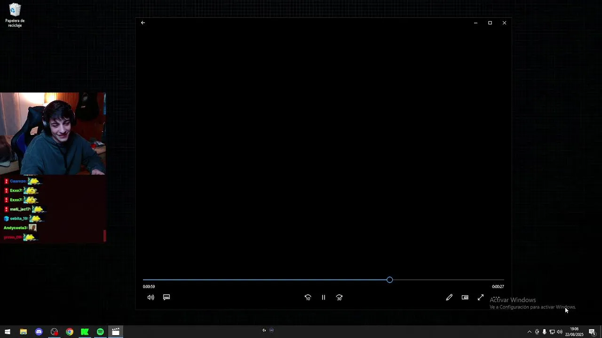The image size is (602, 338).
Task: Seek to the start of the progress bar
Action: 144,280
